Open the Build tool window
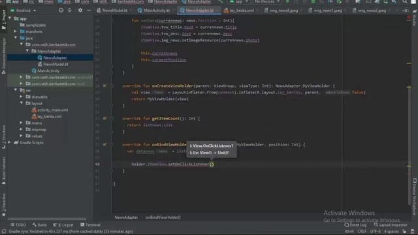Viewport: 418px width, 235px height. 39,225
